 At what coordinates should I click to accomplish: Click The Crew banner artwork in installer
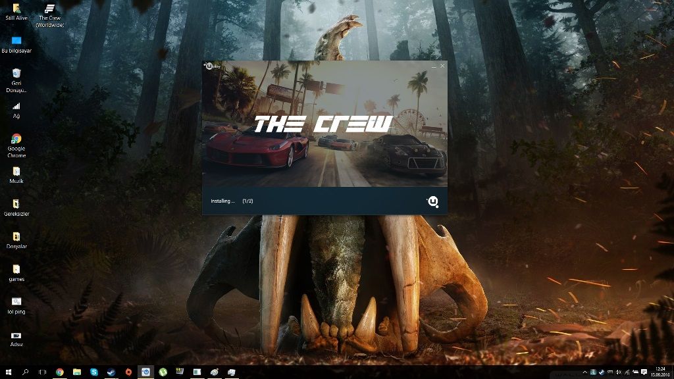pyautogui.click(x=324, y=124)
